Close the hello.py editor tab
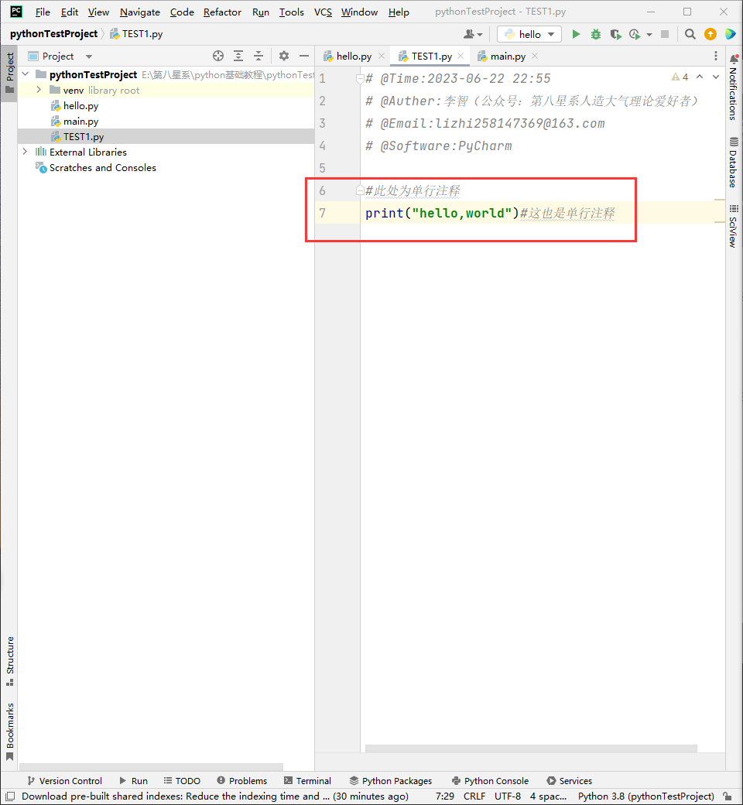The width and height of the screenshot is (743, 805). tap(382, 56)
